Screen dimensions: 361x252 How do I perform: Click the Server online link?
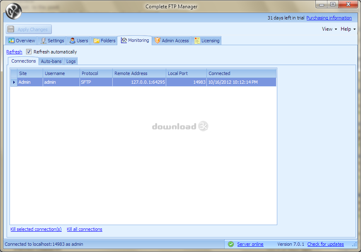(250, 244)
